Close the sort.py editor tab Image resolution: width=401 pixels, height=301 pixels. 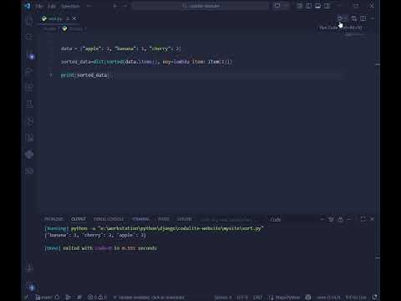(x=74, y=18)
